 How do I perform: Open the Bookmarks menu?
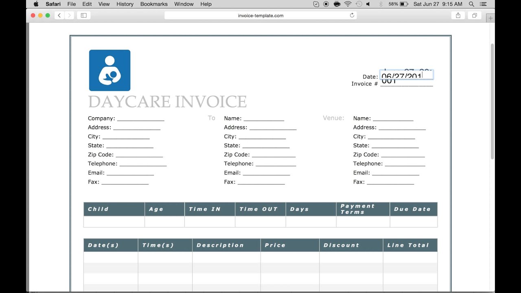click(154, 4)
